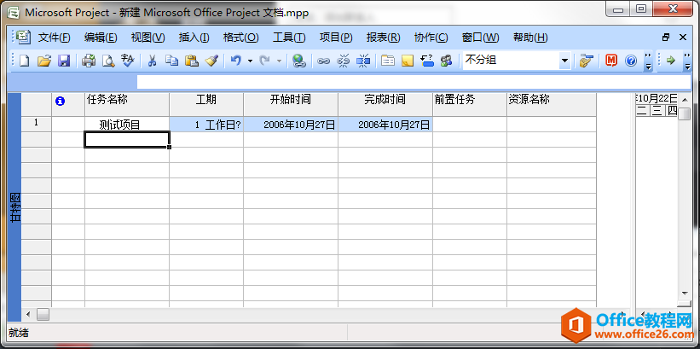Viewport: 700px width, 349px height.
Task: Click the finish date 2006年10月27日 cell
Action: point(385,125)
